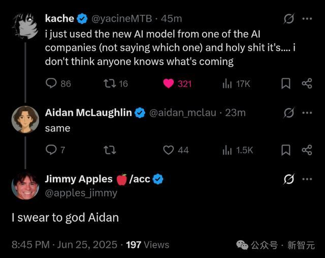Open more options on kache's tweet

point(307,19)
